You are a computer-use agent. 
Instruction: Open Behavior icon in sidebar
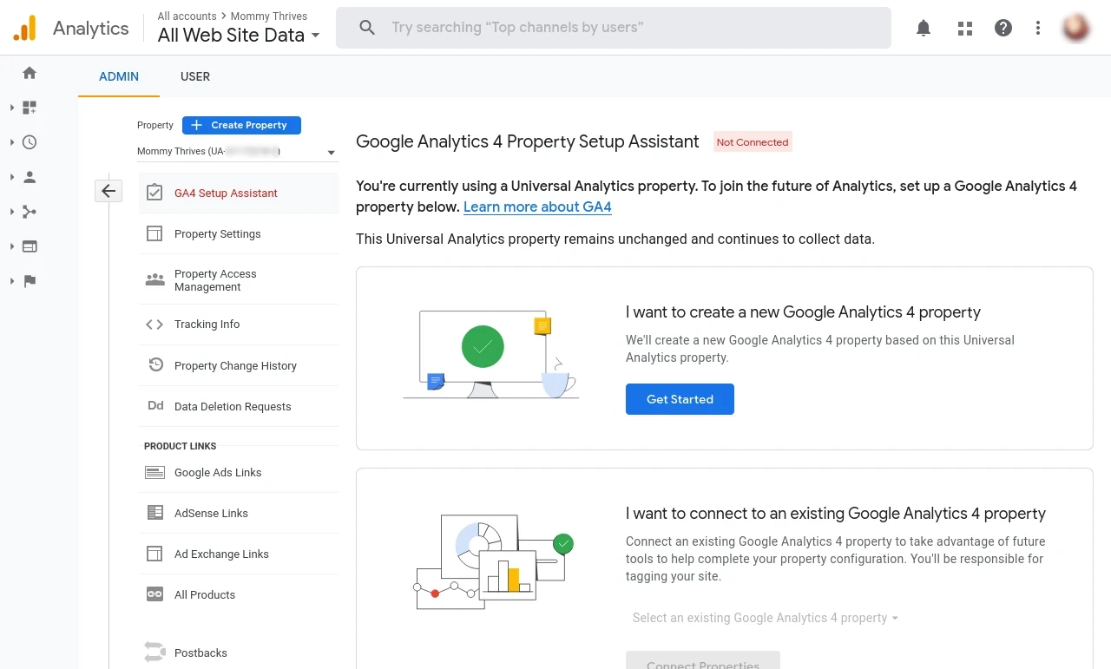30,246
